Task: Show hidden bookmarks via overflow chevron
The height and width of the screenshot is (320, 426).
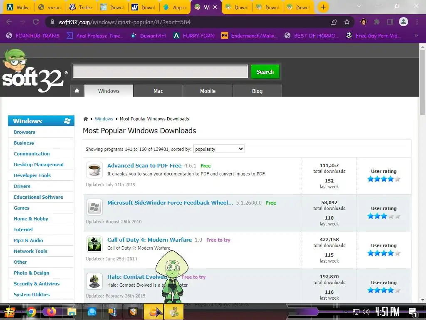Action: pyautogui.click(x=416, y=35)
